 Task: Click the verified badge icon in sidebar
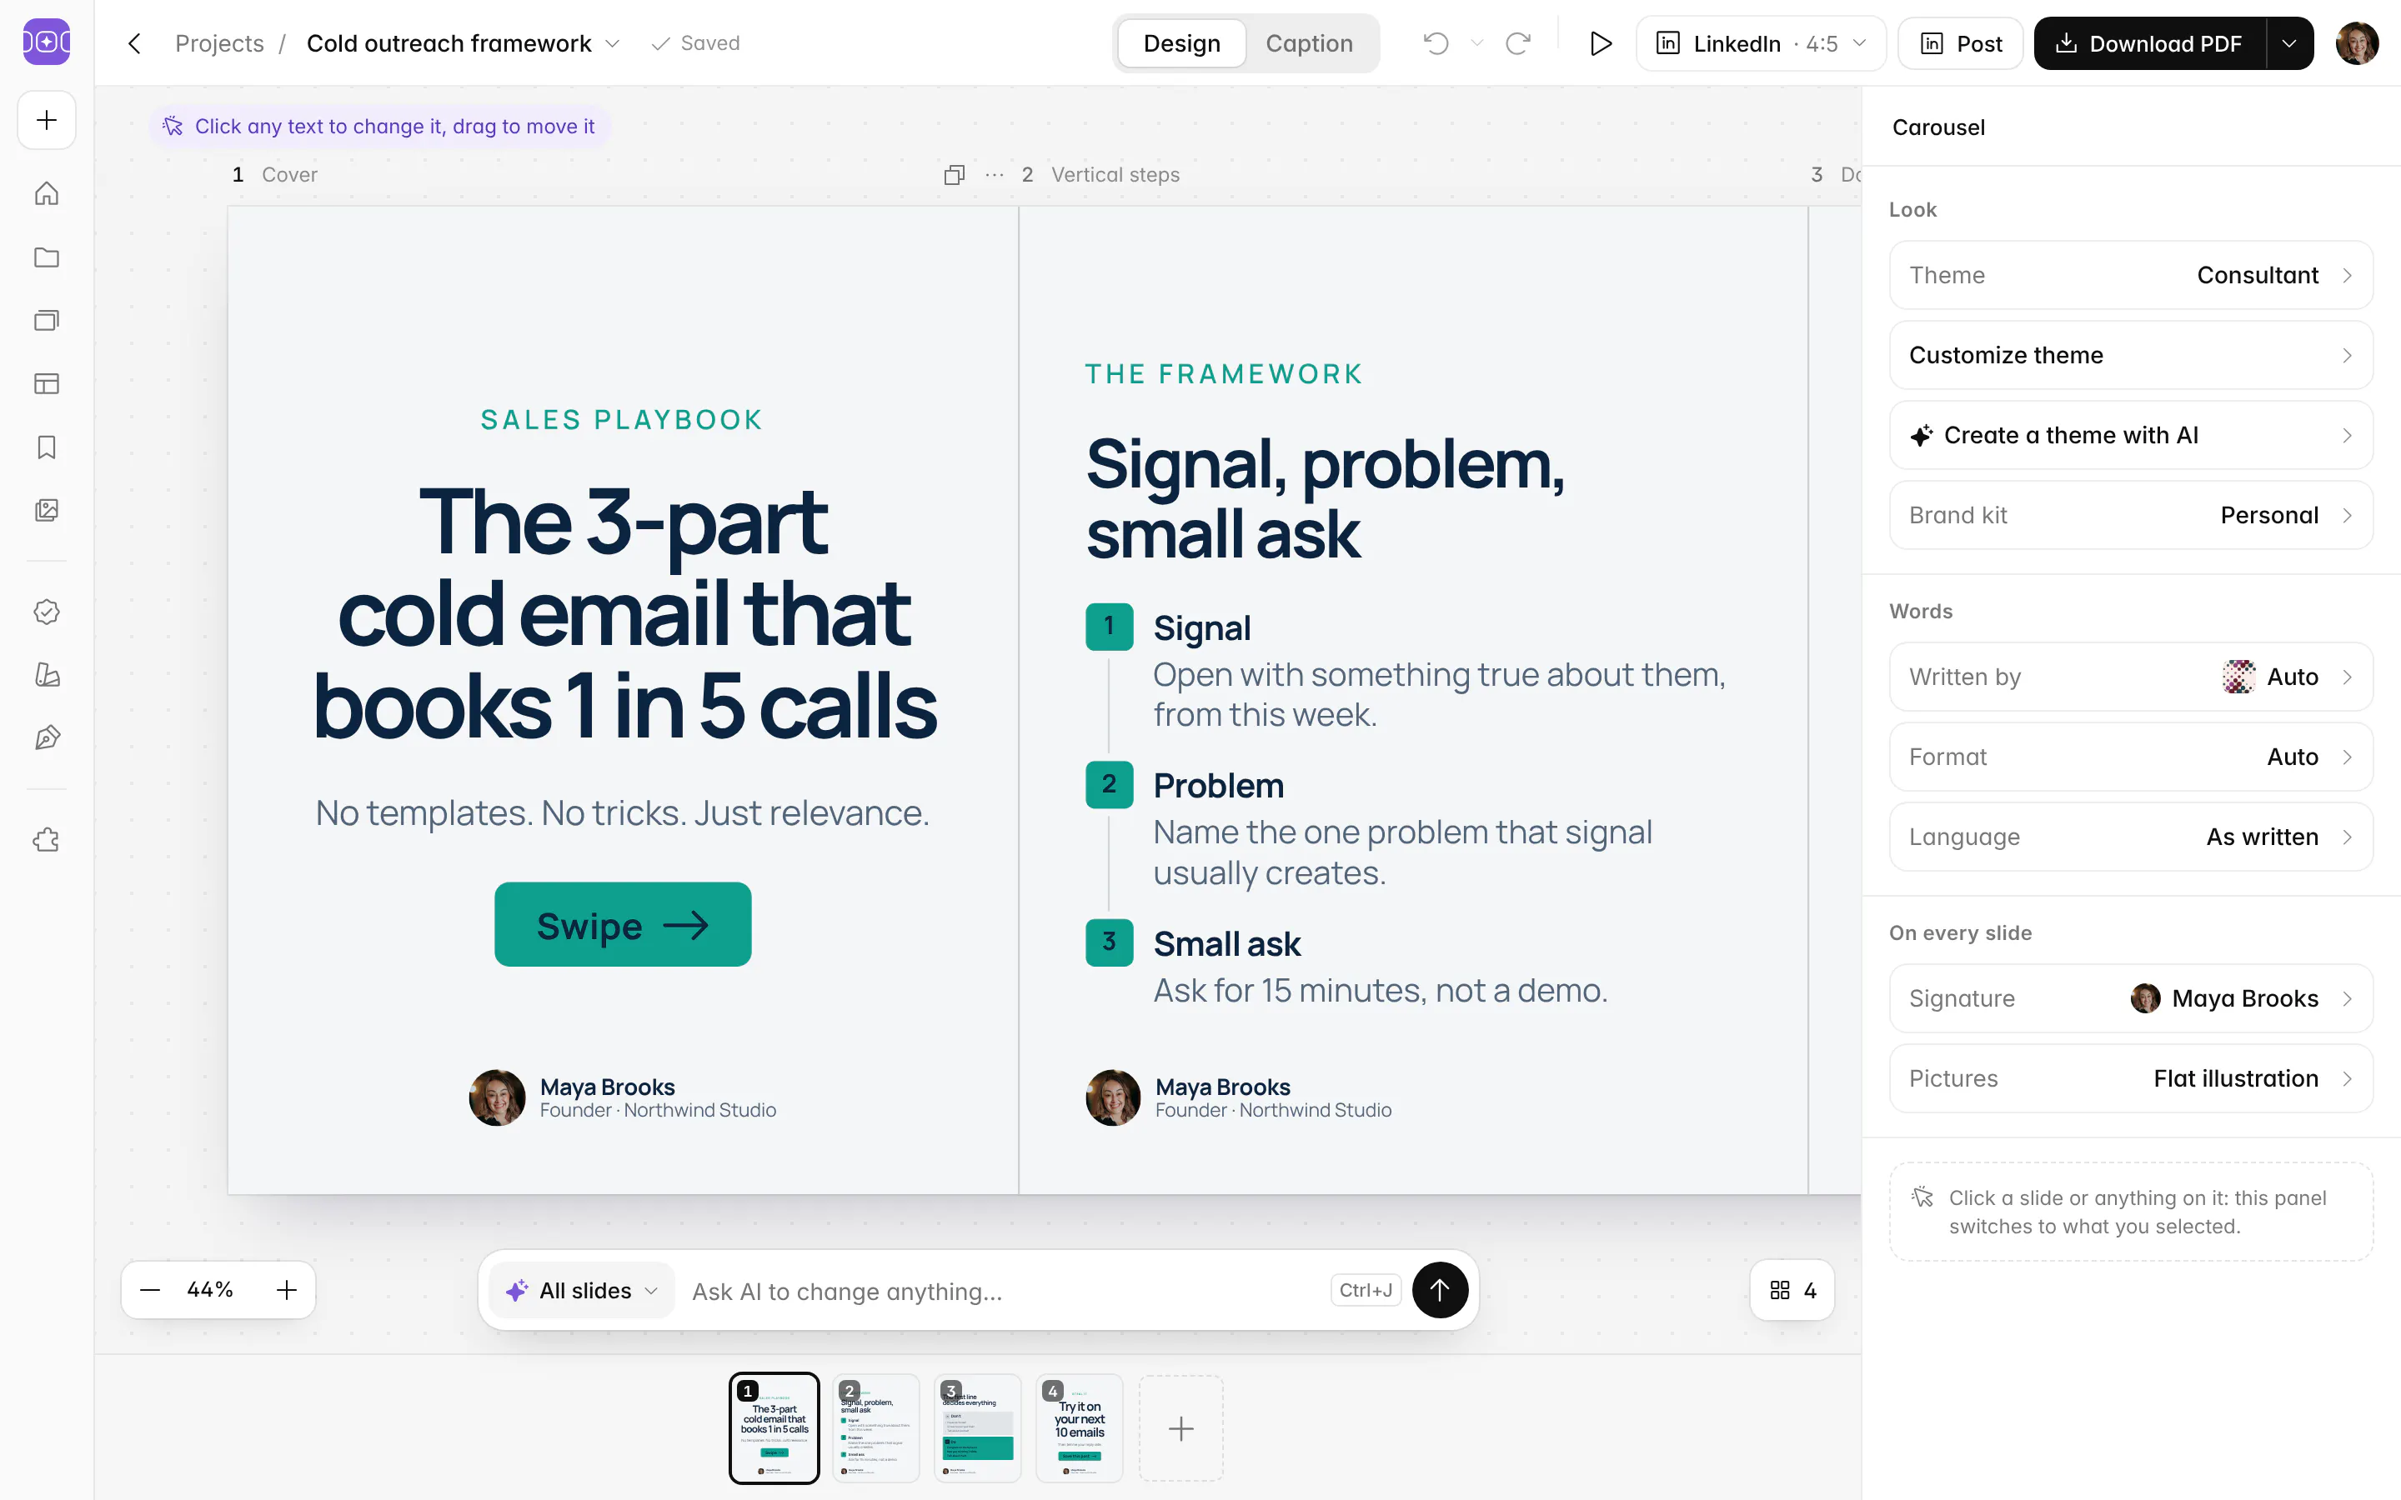(47, 612)
